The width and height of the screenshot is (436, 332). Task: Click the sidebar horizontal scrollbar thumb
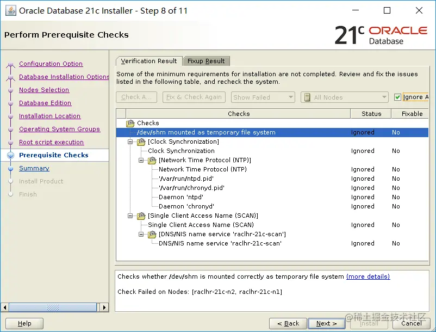pyautogui.click(x=53, y=308)
